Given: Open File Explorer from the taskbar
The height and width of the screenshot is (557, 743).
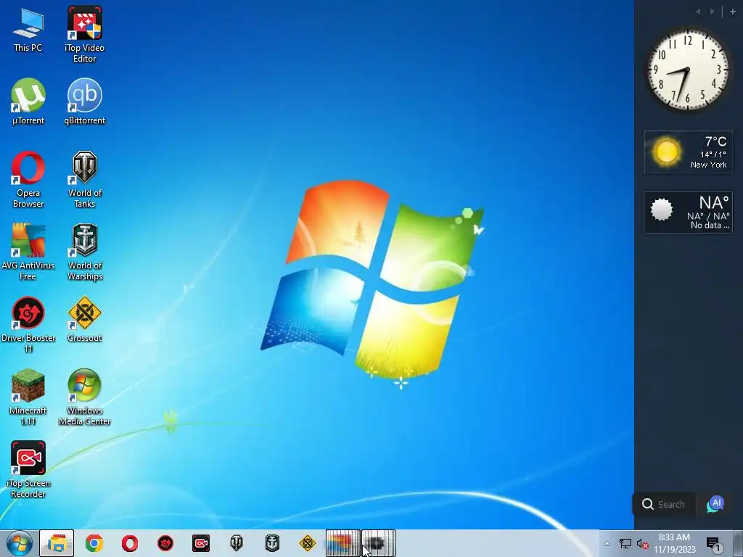Looking at the screenshot, I should coord(57,543).
